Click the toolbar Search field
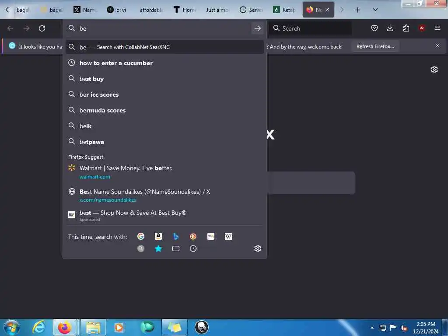This screenshot has width=448, height=336. click(x=311, y=28)
